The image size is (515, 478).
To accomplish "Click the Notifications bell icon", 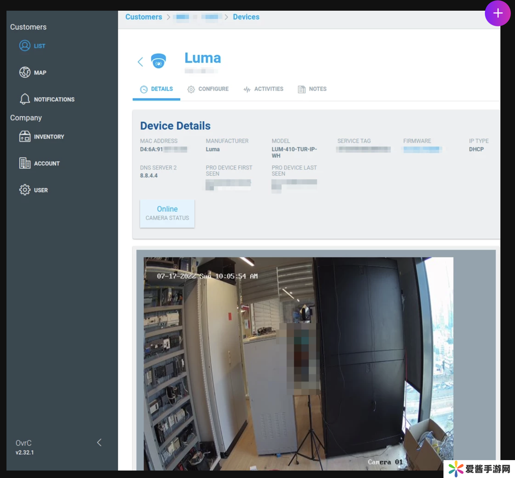I will [x=25, y=99].
